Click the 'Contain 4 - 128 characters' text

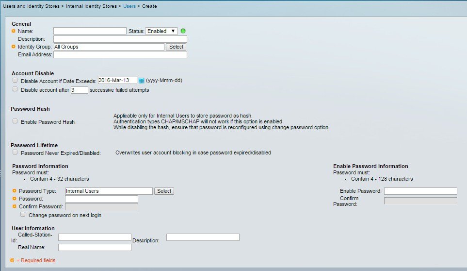click(x=382, y=179)
